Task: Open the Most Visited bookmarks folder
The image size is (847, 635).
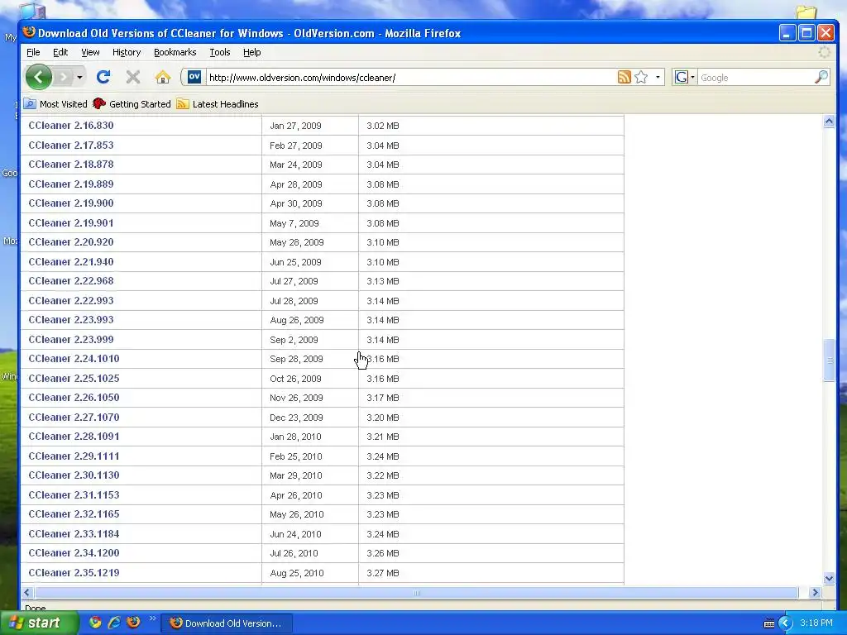Action: pyautogui.click(x=55, y=103)
